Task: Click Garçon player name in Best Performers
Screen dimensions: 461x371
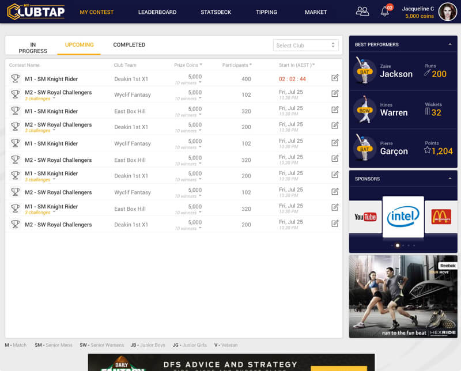Action: click(394, 152)
